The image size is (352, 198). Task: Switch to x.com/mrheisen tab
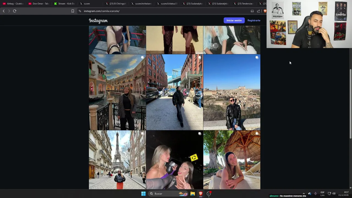coord(141,4)
